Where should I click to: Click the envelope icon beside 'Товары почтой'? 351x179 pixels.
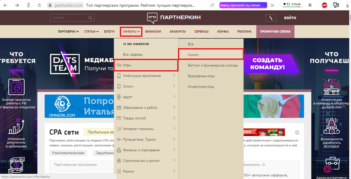(119, 118)
